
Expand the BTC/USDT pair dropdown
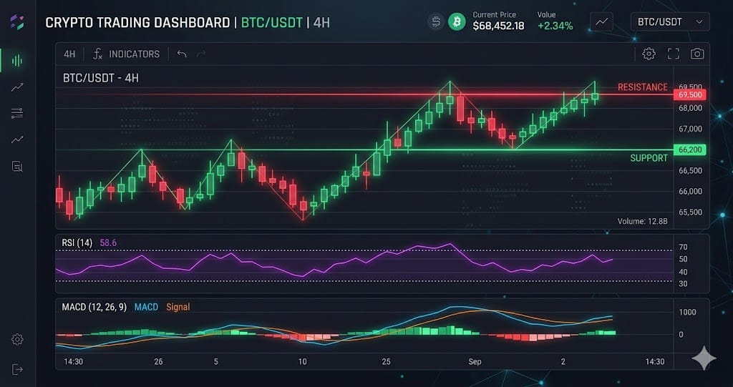point(670,22)
